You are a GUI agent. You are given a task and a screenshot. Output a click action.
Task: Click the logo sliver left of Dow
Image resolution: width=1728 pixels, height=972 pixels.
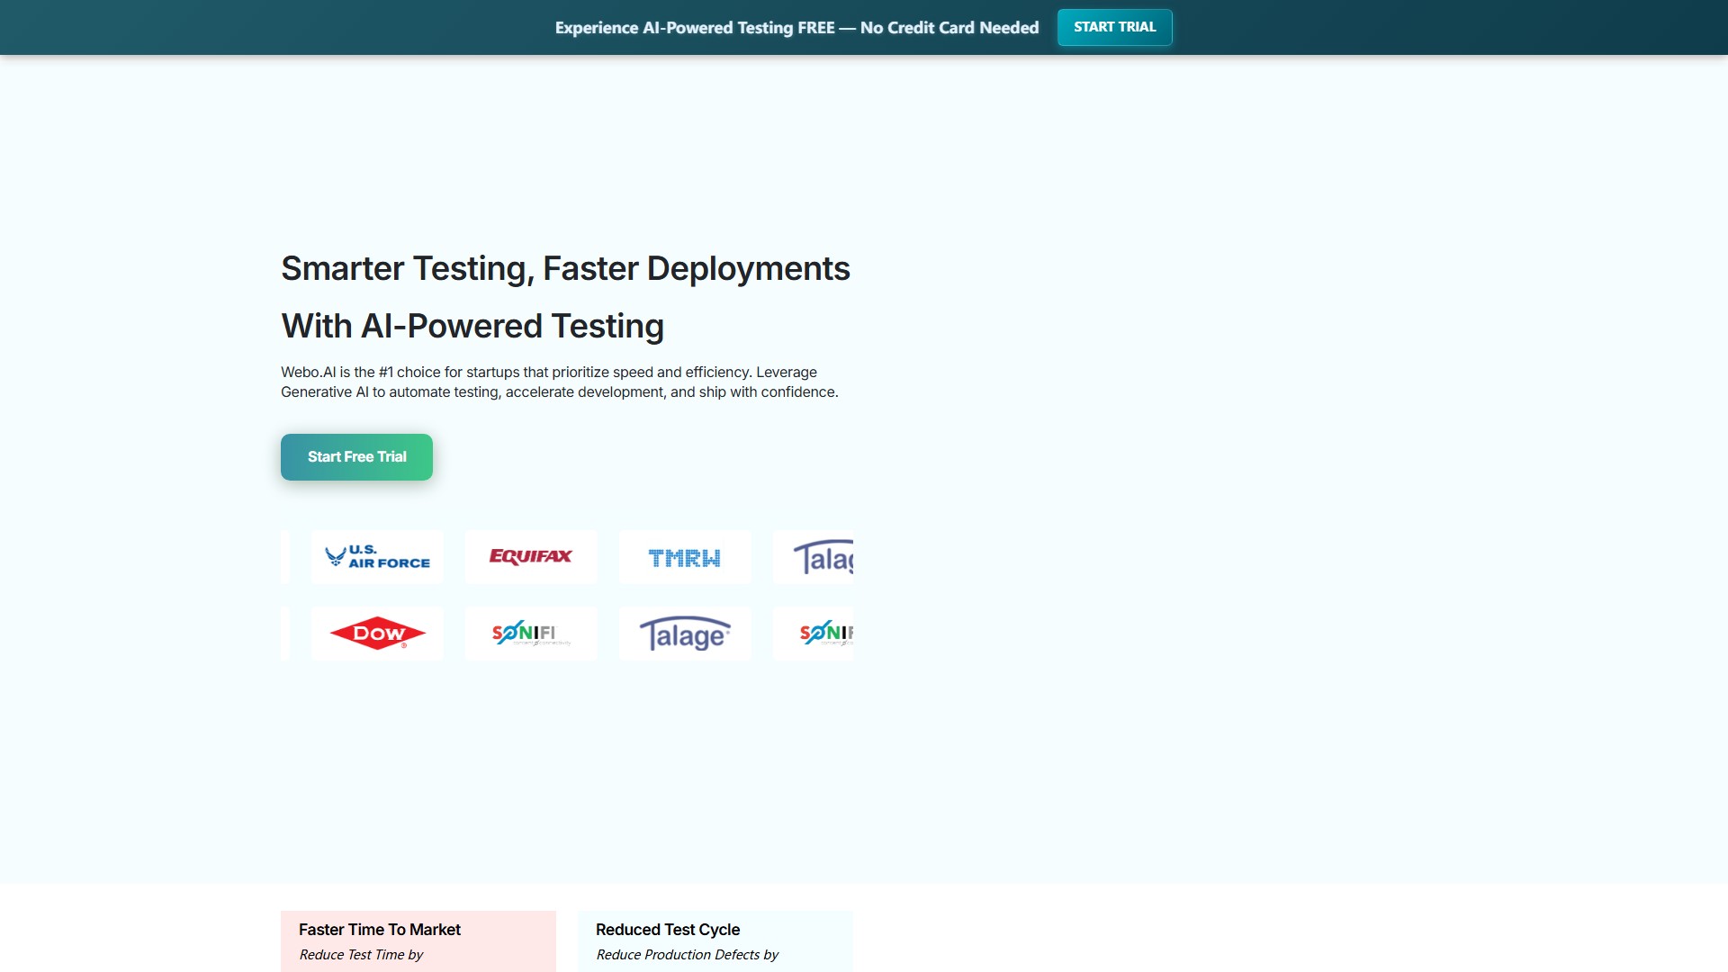[285, 634]
